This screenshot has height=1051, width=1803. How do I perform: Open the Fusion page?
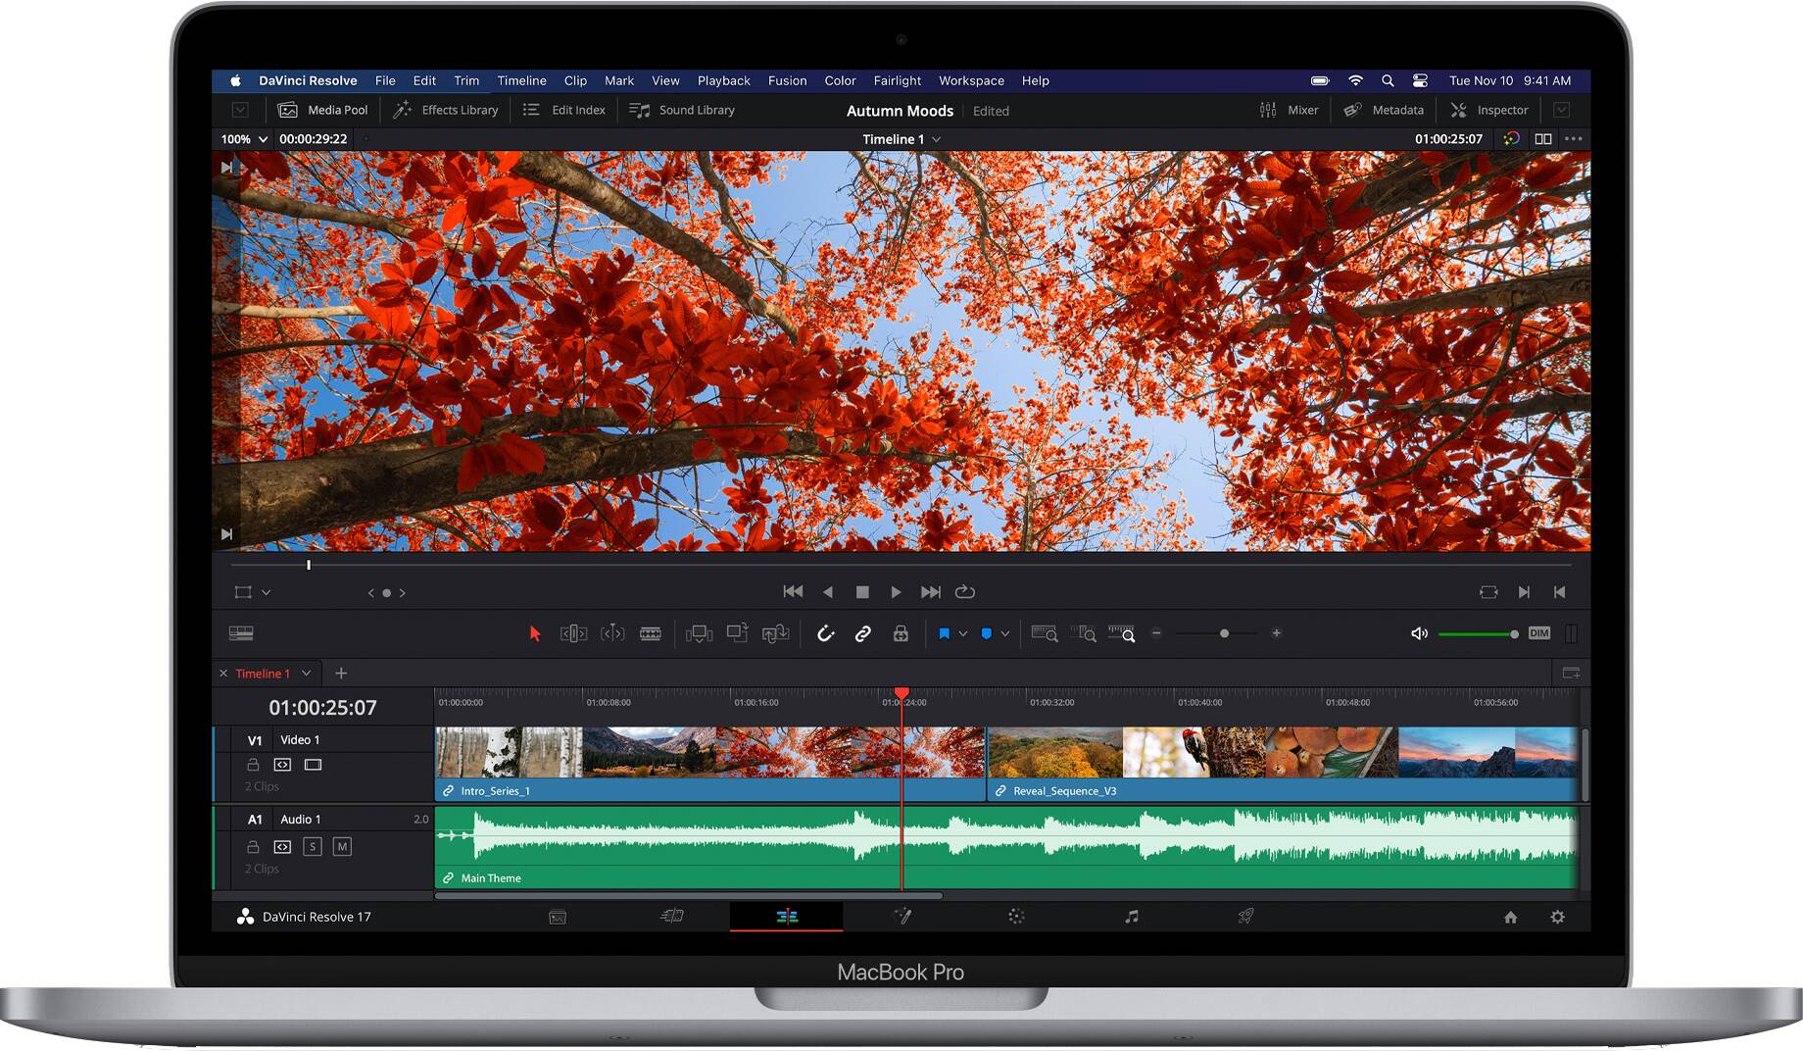click(902, 917)
